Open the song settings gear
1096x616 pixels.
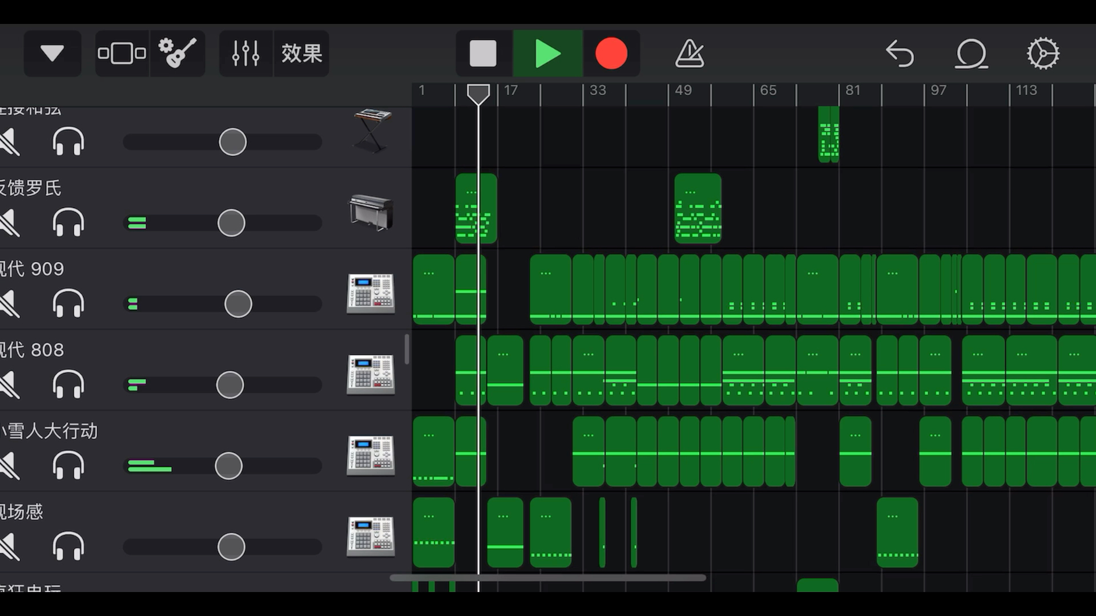[x=1043, y=54]
